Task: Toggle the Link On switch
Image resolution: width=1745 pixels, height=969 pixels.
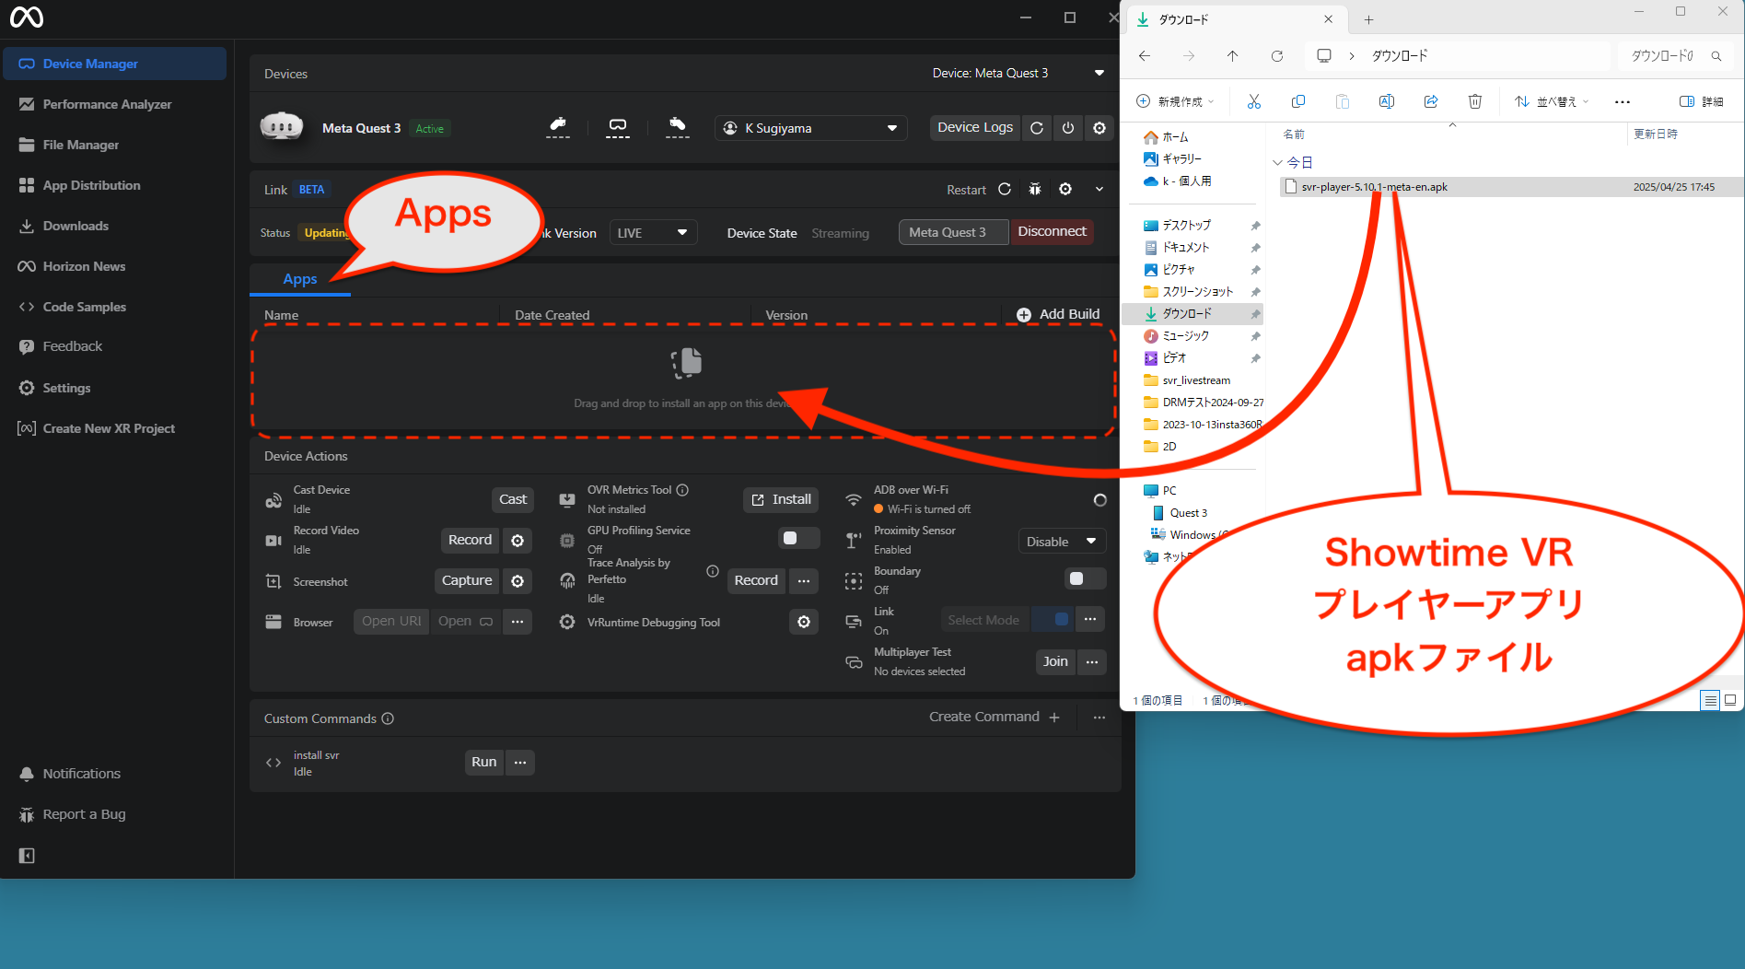Action: [x=1053, y=619]
